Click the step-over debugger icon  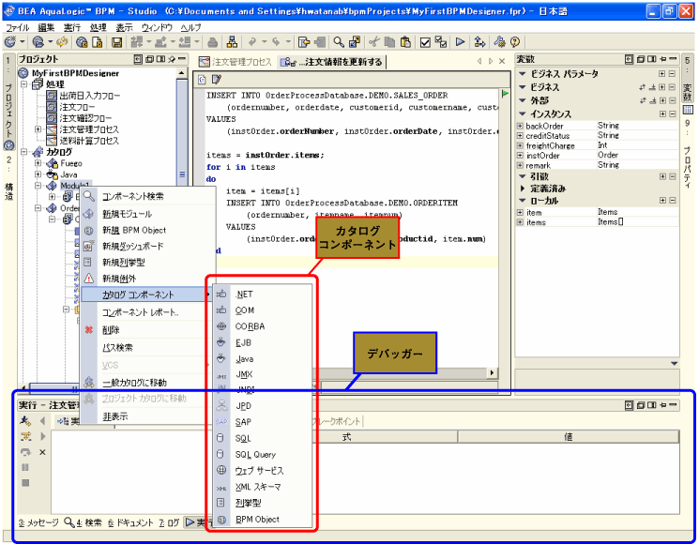[26, 436]
